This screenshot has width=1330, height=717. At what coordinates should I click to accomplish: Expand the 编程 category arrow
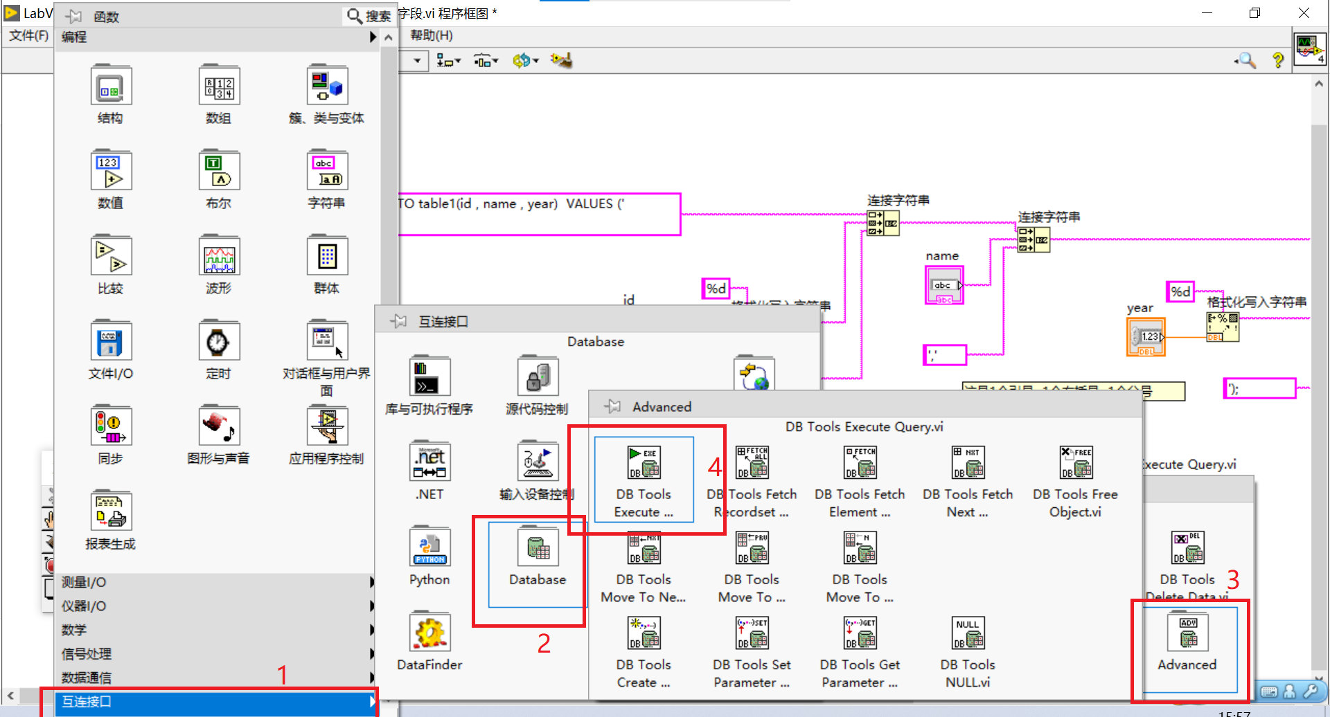tap(372, 37)
